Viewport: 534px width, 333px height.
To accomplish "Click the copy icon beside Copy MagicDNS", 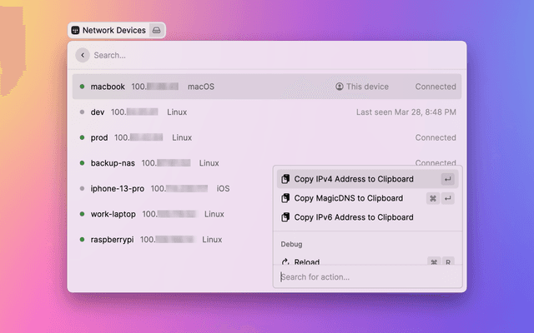I will point(285,198).
